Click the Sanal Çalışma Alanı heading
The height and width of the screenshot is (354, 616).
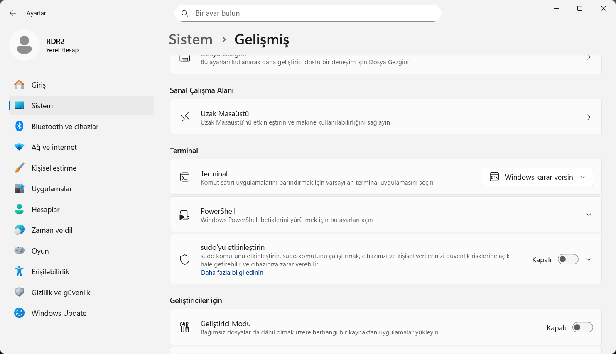click(x=202, y=90)
